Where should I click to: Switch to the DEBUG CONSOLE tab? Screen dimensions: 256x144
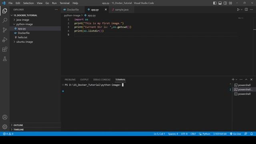(102, 80)
